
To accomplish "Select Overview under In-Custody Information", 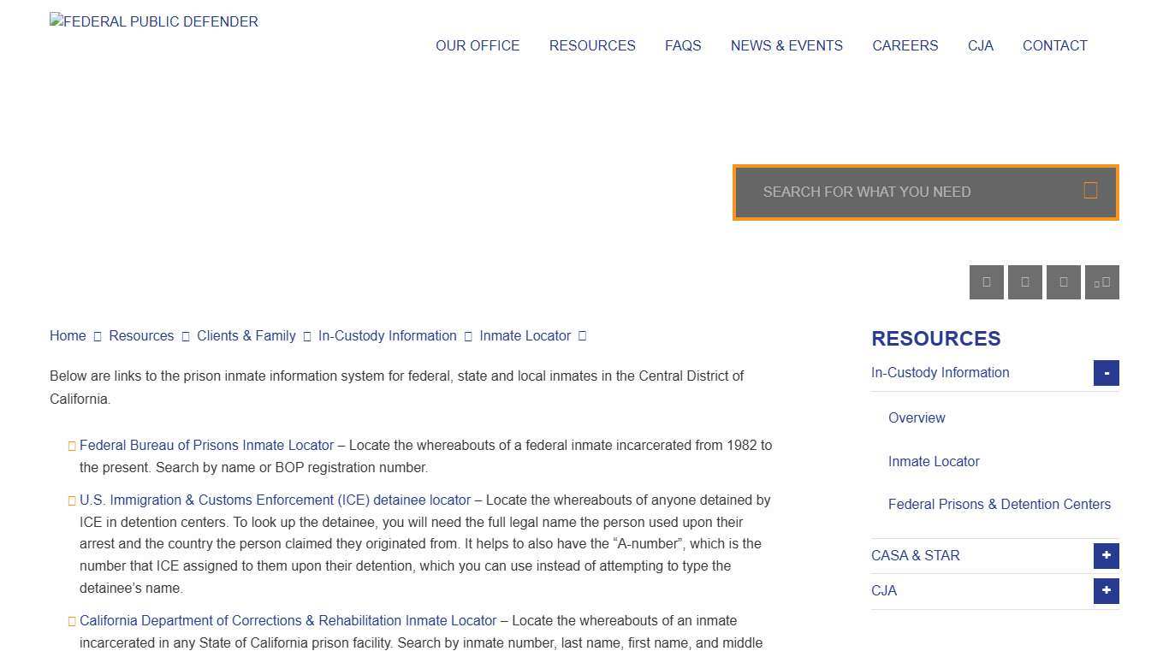I will [x=916, y=417].
